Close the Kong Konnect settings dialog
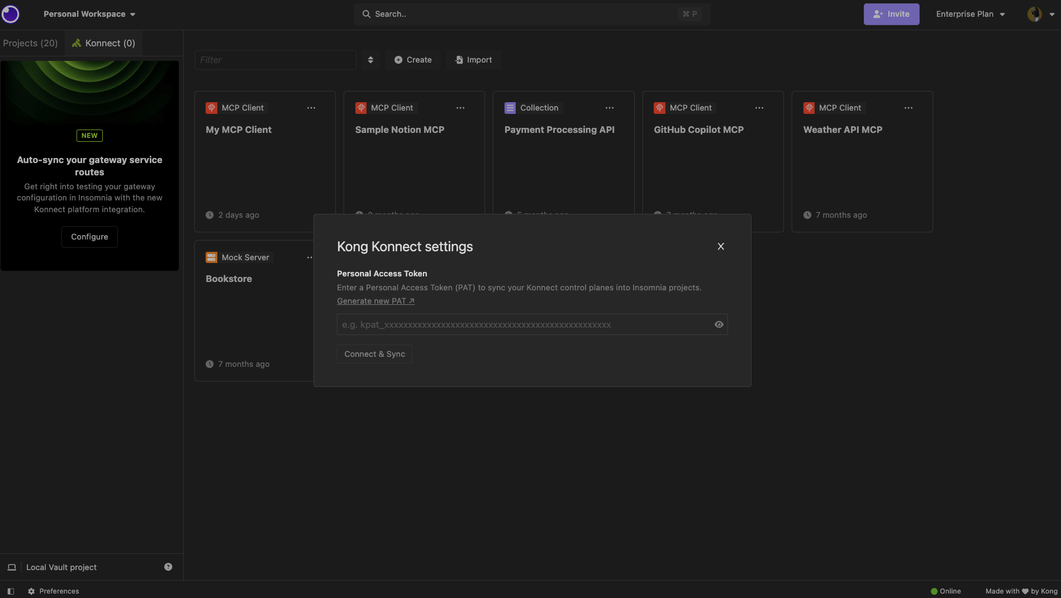 [721, 246]
